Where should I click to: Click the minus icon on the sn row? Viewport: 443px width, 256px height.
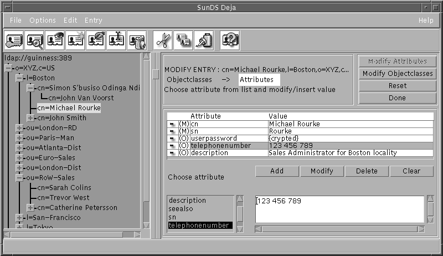coord(172,131)
